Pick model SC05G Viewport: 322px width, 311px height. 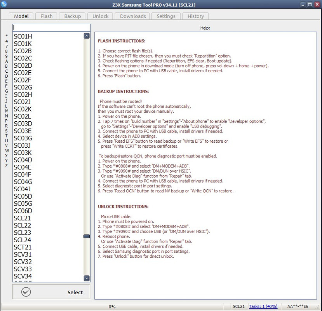(x=48, y=203)
